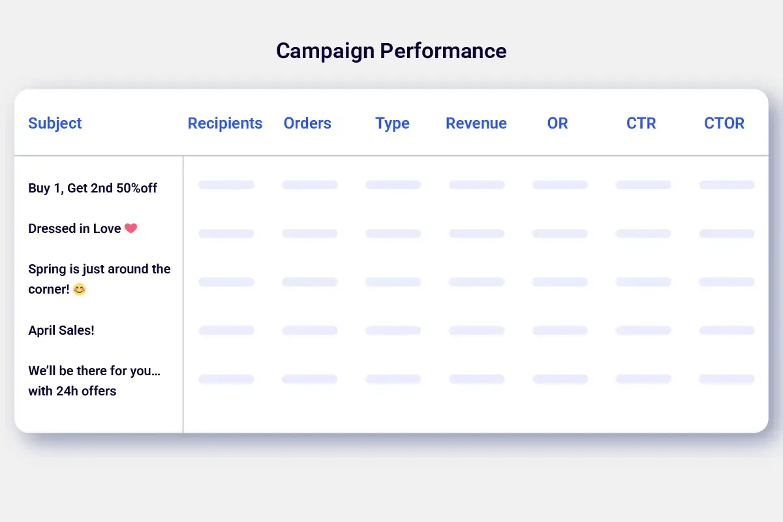Click the smiley emoji after 'corner!'
Image resolution: width=783 pixels, height=522 pixels.
pos(79,289)
